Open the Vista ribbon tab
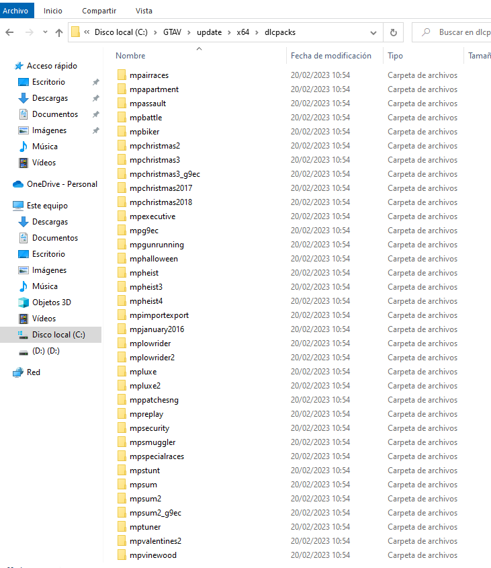The height and width of the screenshot is (568, 491). coord(144,11)
